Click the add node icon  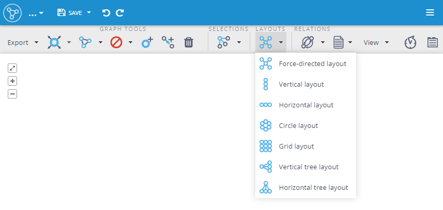147,43
